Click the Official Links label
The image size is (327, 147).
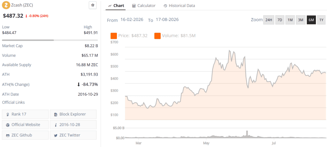tap(13, 102)
